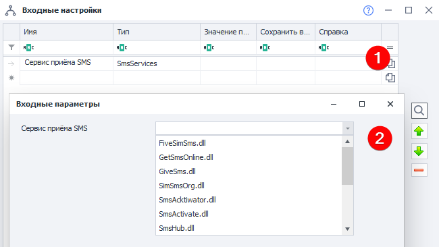The width and height of the screenshot is (439, 247).
Task: Open the blue help question icon
Action: pos(368,11)
